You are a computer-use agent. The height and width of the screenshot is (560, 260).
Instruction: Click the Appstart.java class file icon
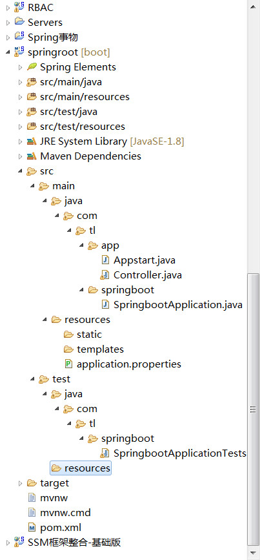(105, 260)
